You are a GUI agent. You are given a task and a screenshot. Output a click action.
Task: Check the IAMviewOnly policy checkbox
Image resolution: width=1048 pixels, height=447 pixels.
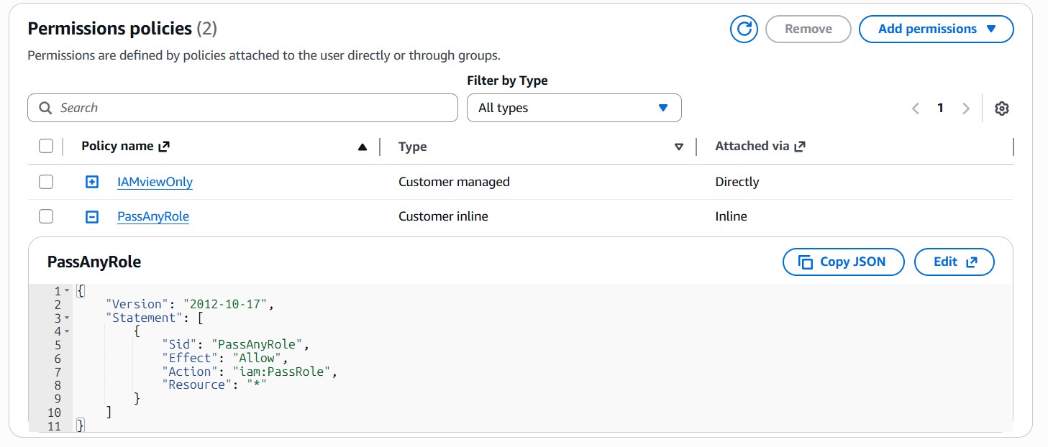[46, 182]
